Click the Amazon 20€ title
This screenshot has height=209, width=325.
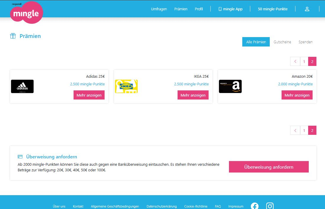tap(302, 77)
